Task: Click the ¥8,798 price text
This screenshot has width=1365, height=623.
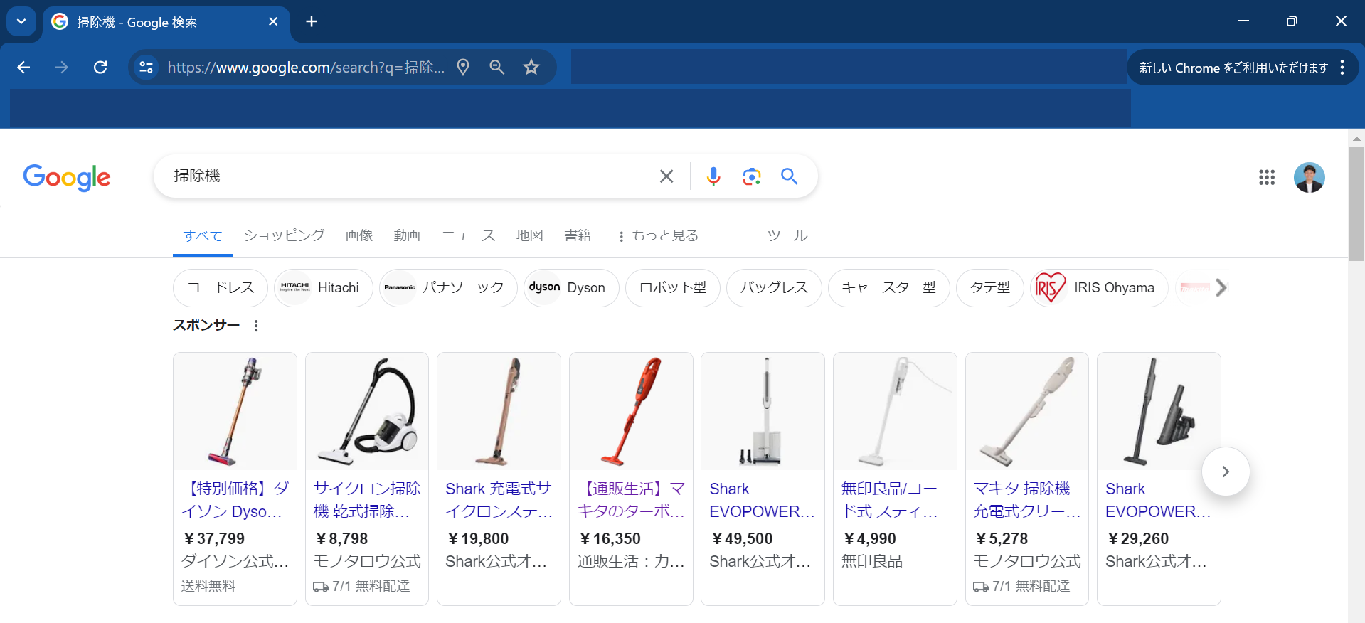Action: 342,538
